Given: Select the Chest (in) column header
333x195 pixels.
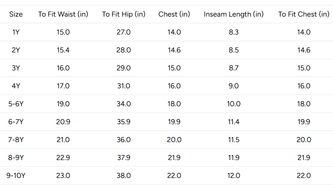Looking at the screenshot, I should pos(174,14).
